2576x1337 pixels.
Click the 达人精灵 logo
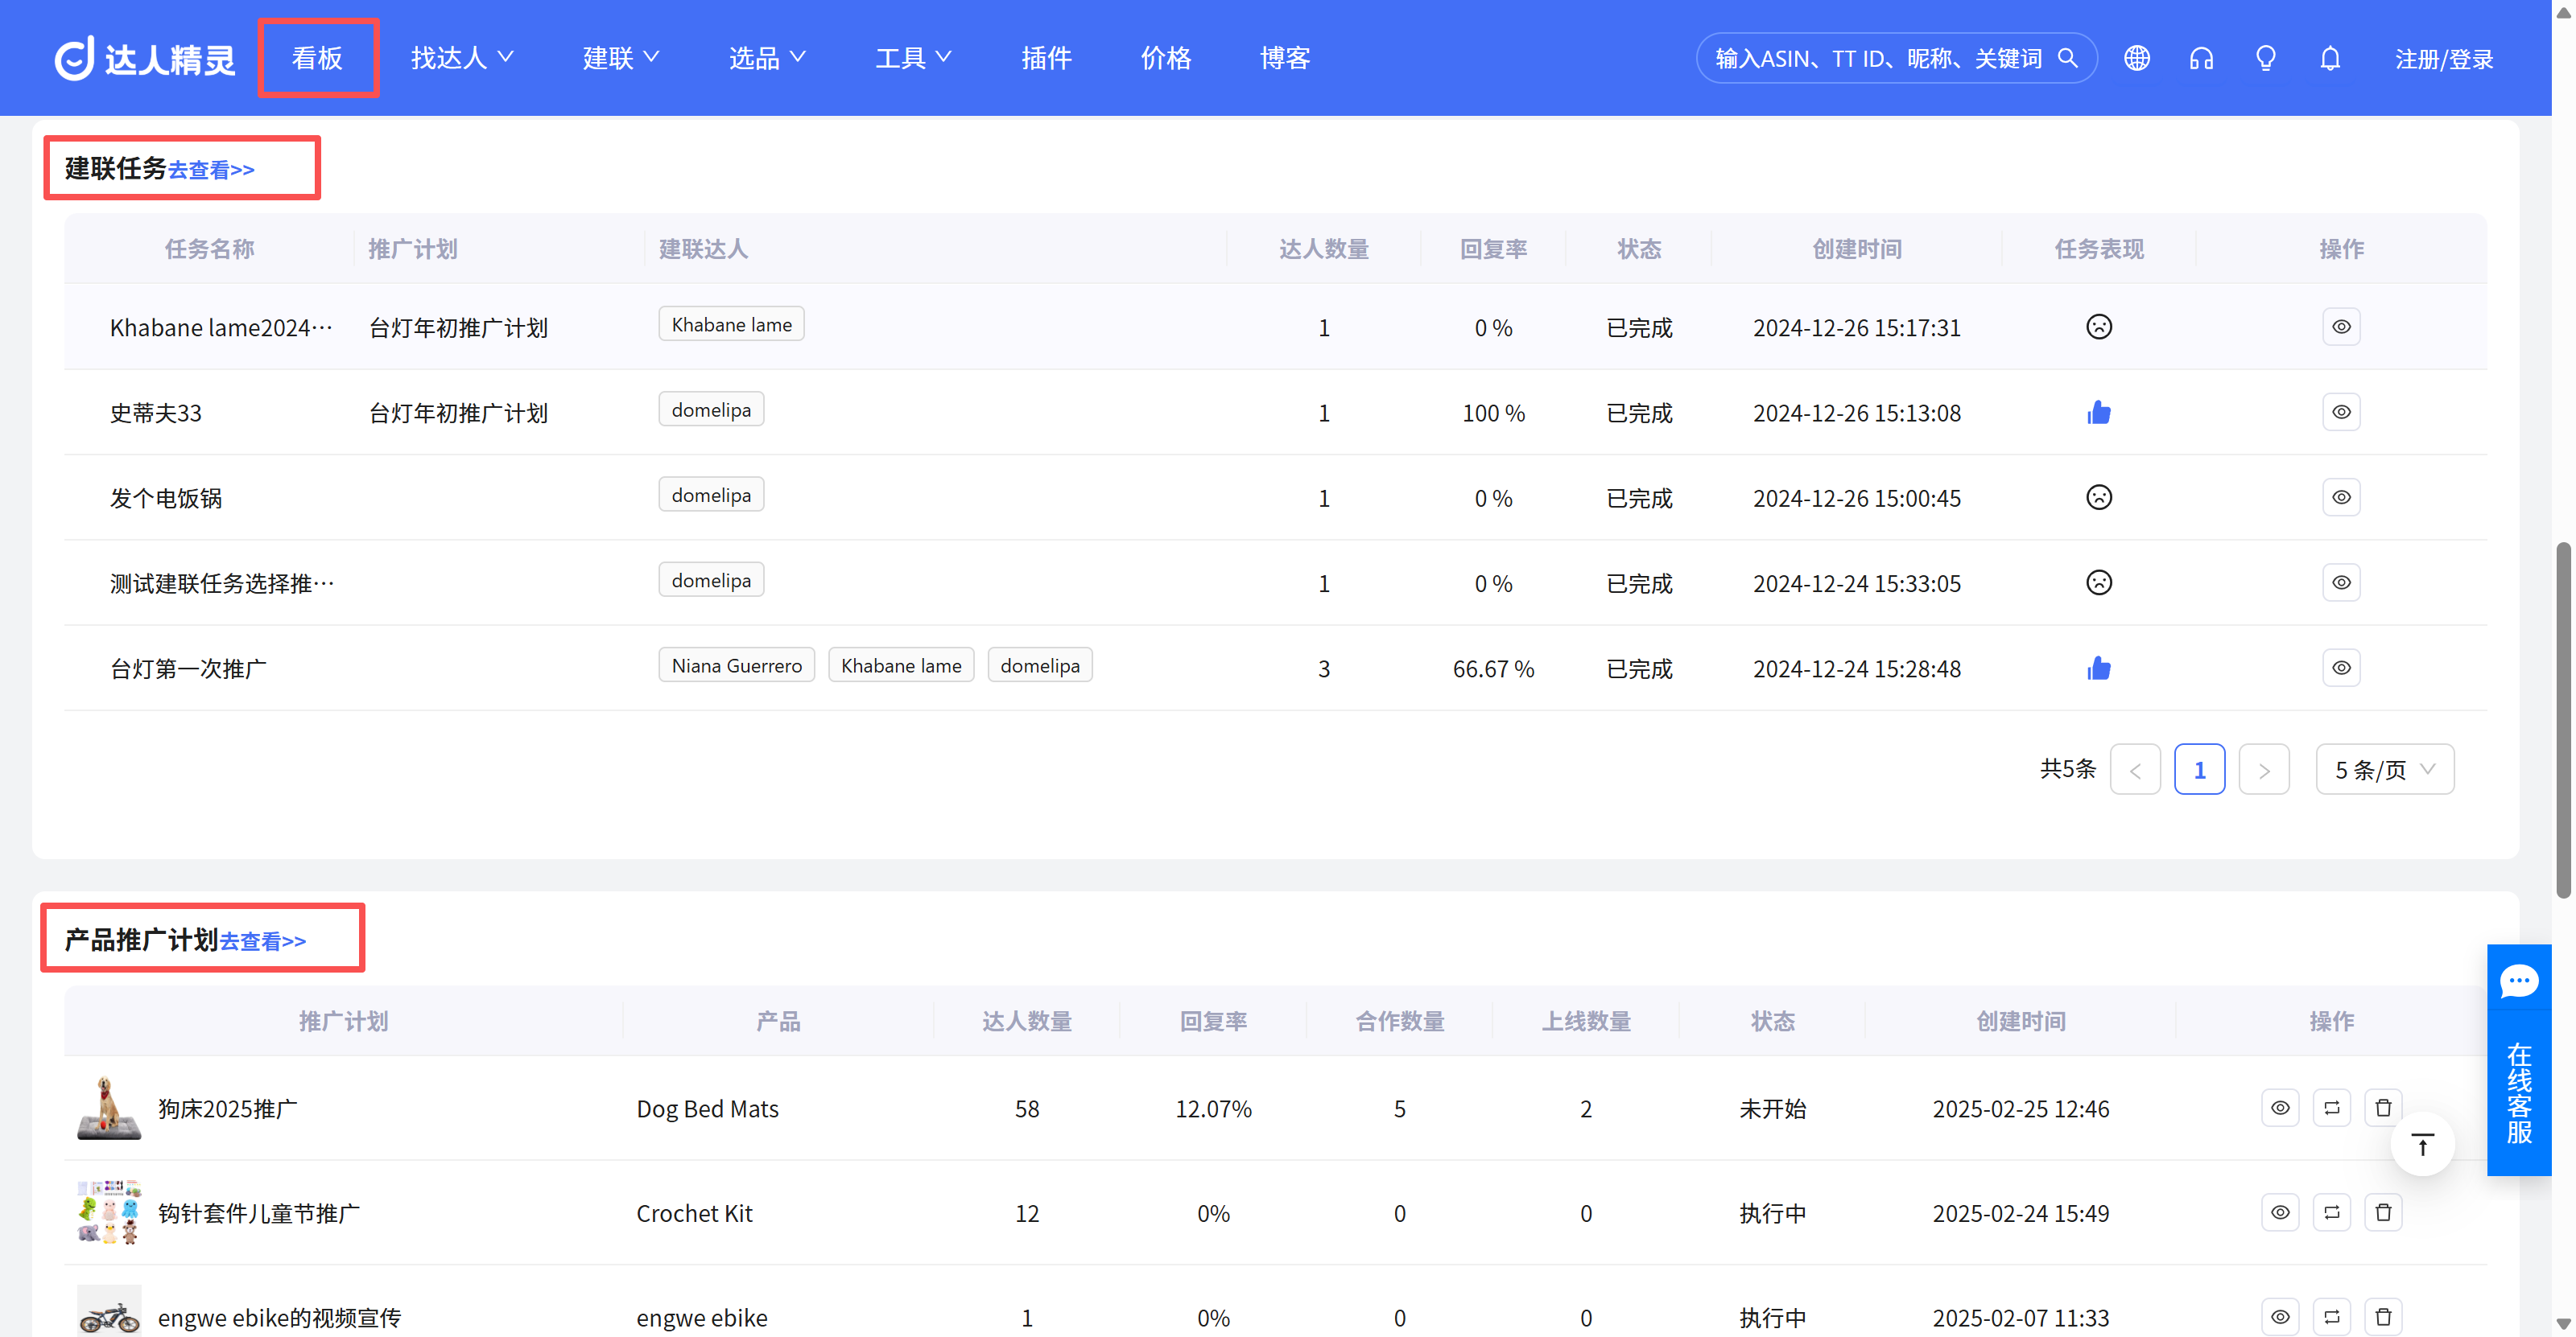[x=144, y=58]
